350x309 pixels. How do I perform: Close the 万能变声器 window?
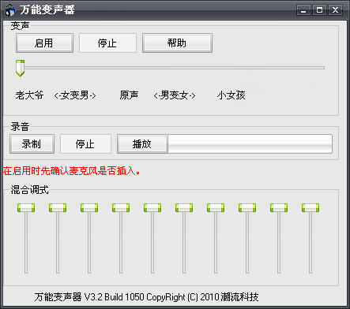(x=335, y=10)
